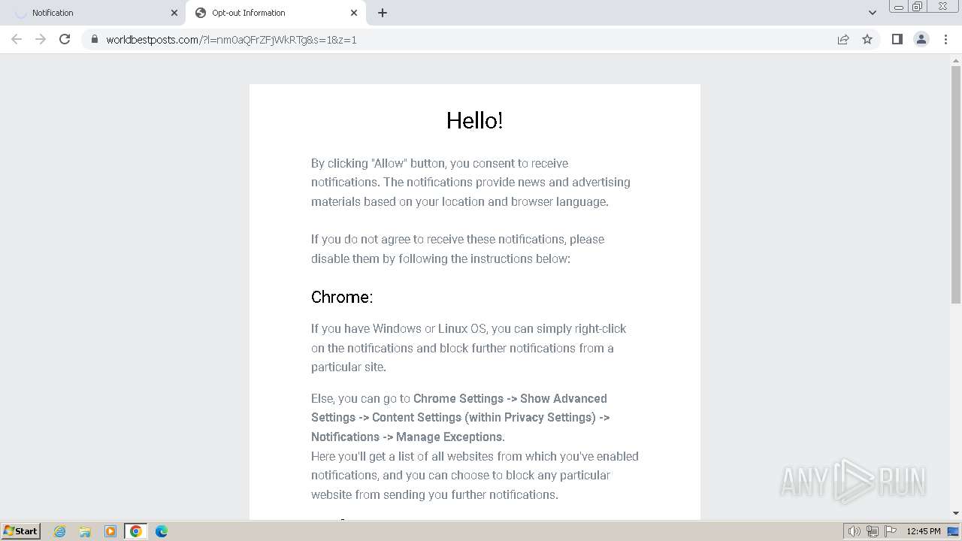Click 'Notifications -> Manage Exceptions.' text
962x541 pixels.
point(408,437)
